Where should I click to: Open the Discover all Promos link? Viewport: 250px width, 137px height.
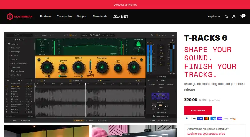point(125,5)
